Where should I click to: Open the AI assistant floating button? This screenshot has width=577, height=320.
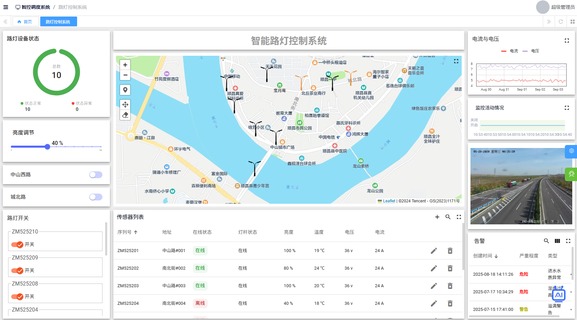pos(559,295)
